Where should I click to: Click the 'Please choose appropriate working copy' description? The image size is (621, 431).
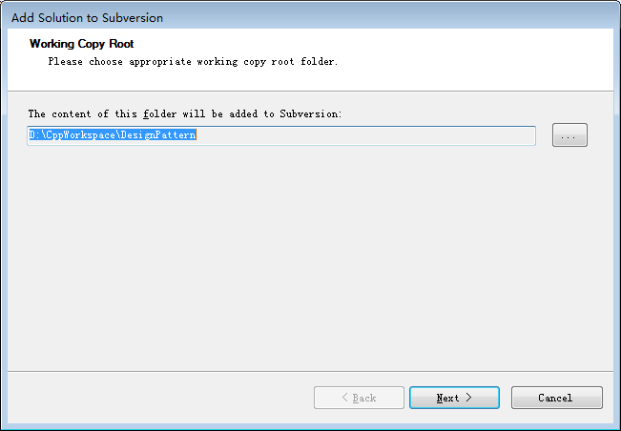pos(193,62)
